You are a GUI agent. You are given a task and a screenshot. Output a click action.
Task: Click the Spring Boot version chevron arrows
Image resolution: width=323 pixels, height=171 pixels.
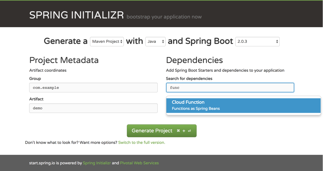277,41
